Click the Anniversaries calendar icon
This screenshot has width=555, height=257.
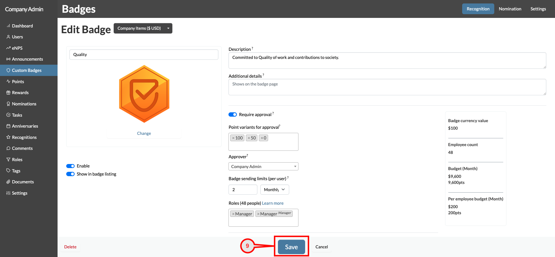coord(8,126)
